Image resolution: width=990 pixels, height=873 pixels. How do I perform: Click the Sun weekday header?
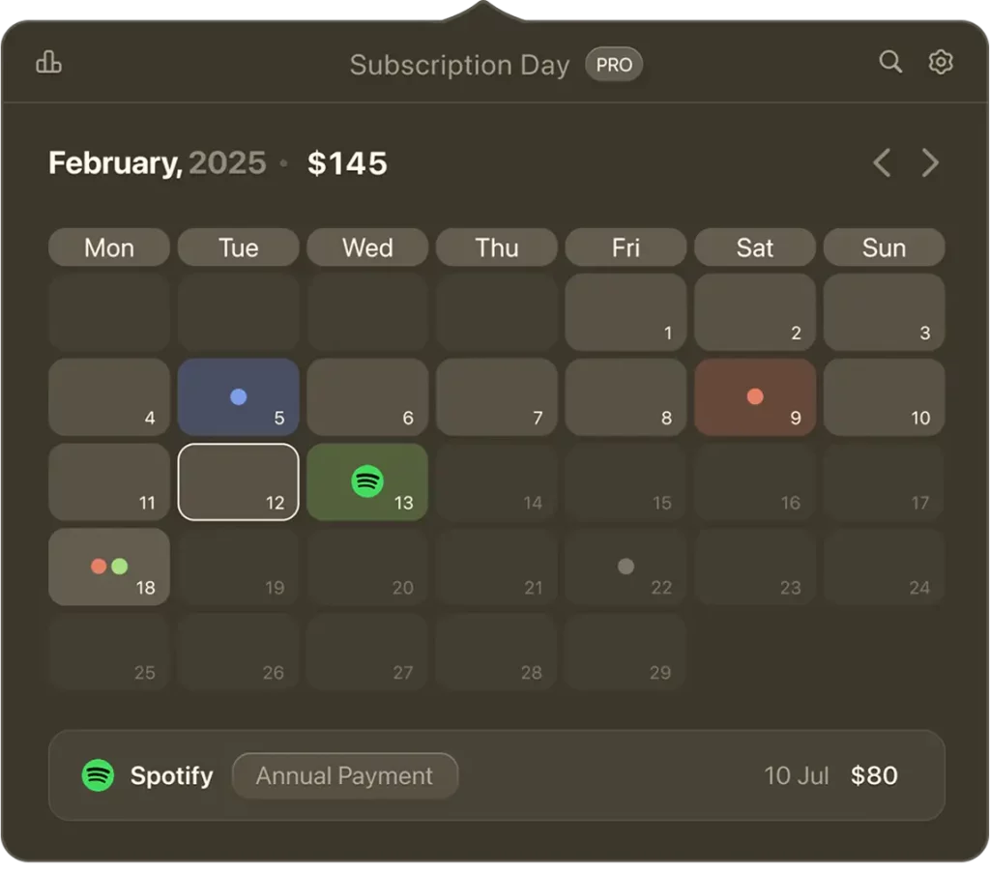(884, 247)
